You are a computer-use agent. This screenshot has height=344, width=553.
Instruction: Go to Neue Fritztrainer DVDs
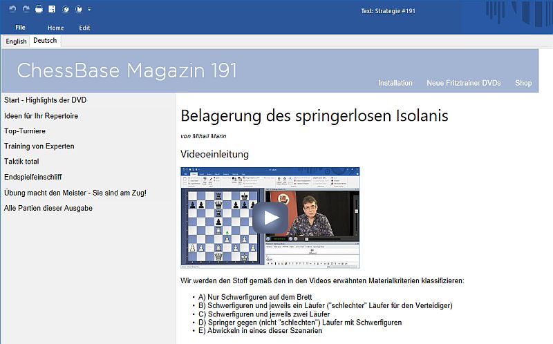click(463, 83)
